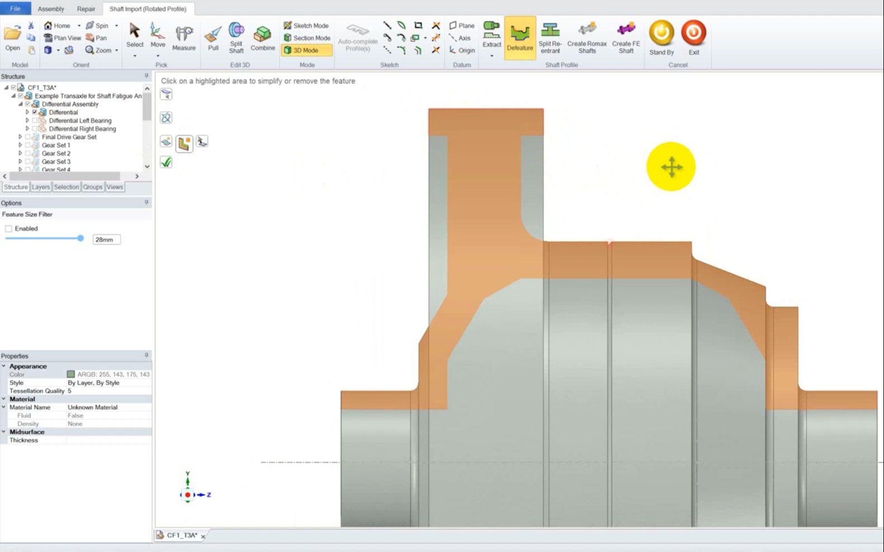
Task: Click the red Exit button
Action: 693,38
